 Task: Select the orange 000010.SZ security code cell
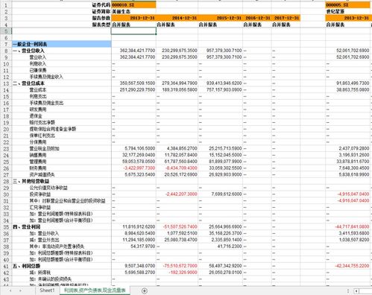133,5
